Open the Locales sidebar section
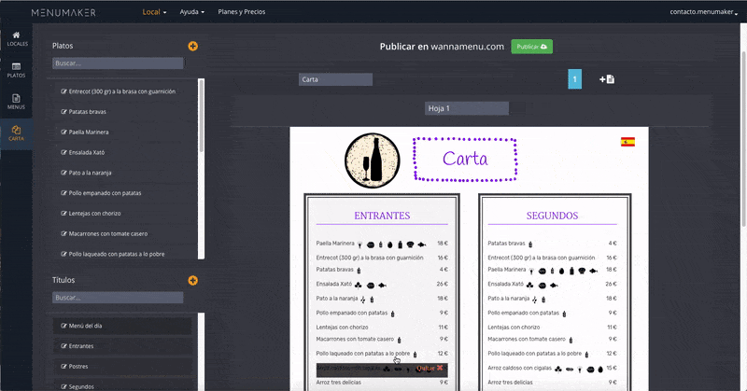Viewport: 747px width, 391px height. (17, 39)
